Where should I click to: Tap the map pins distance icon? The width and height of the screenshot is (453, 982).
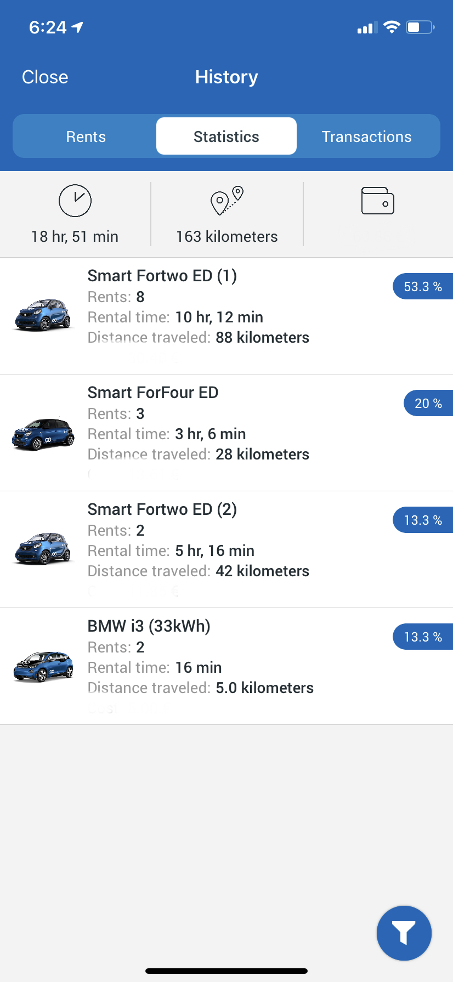click(227, 201)
